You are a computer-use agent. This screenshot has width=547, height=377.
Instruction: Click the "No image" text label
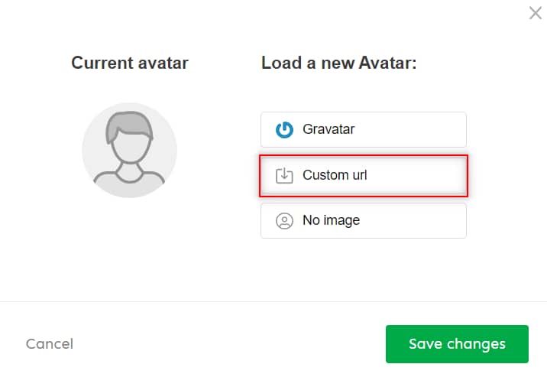pyautogui.click(x=331, y=221)
